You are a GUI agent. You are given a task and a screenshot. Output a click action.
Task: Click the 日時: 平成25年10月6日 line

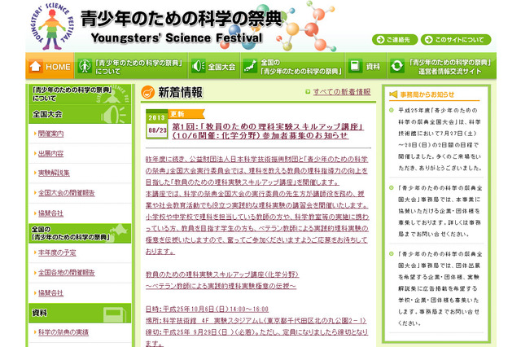[207, 309]
